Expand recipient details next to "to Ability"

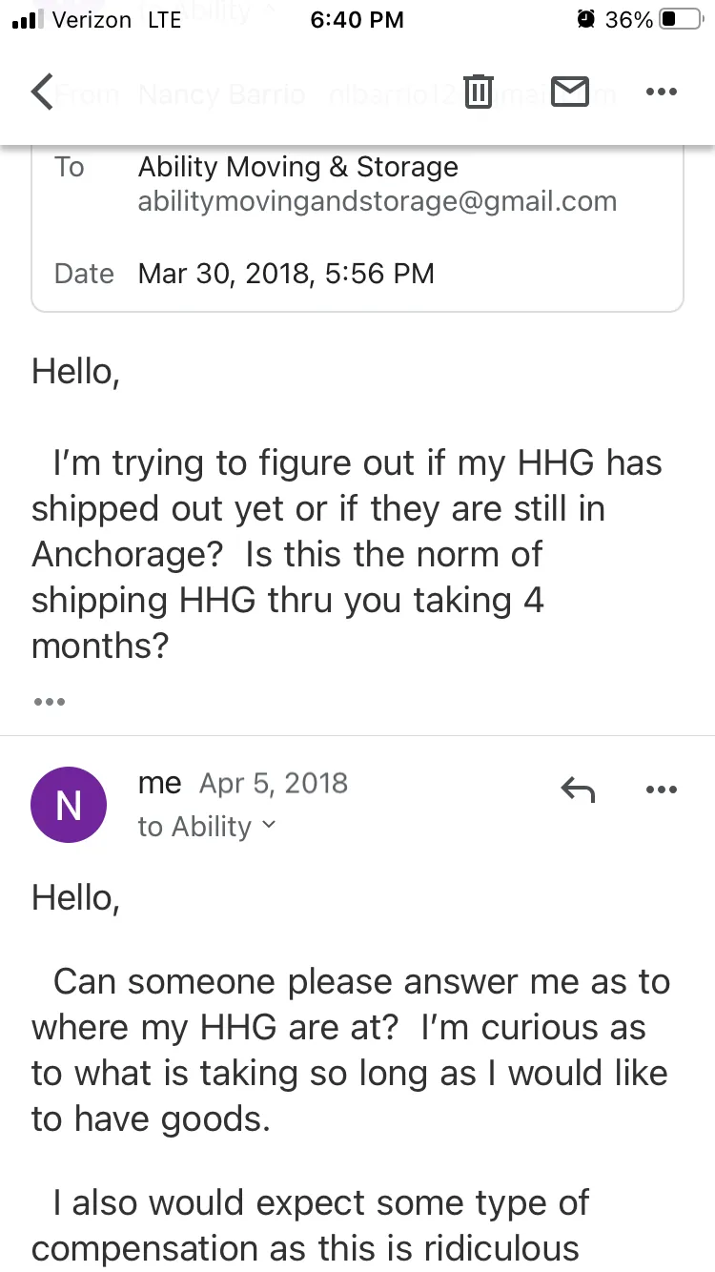(268, 826)
